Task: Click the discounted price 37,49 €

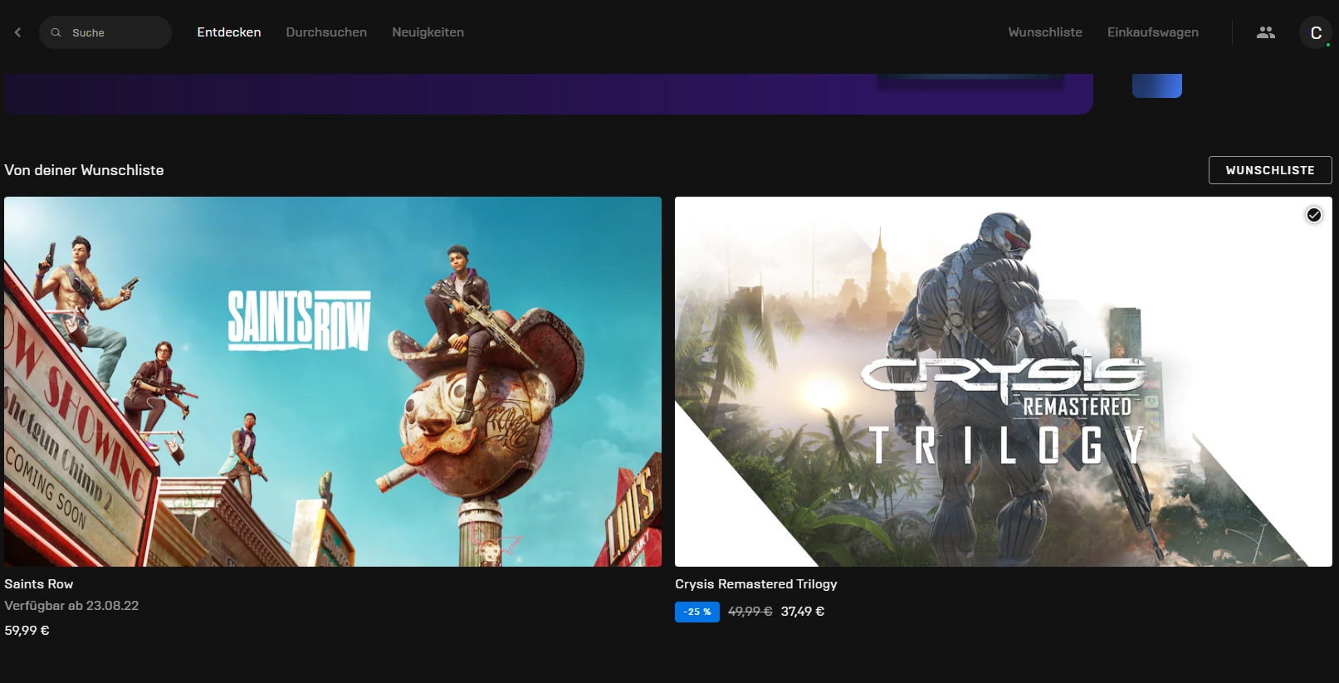Action: pos(803,612)
